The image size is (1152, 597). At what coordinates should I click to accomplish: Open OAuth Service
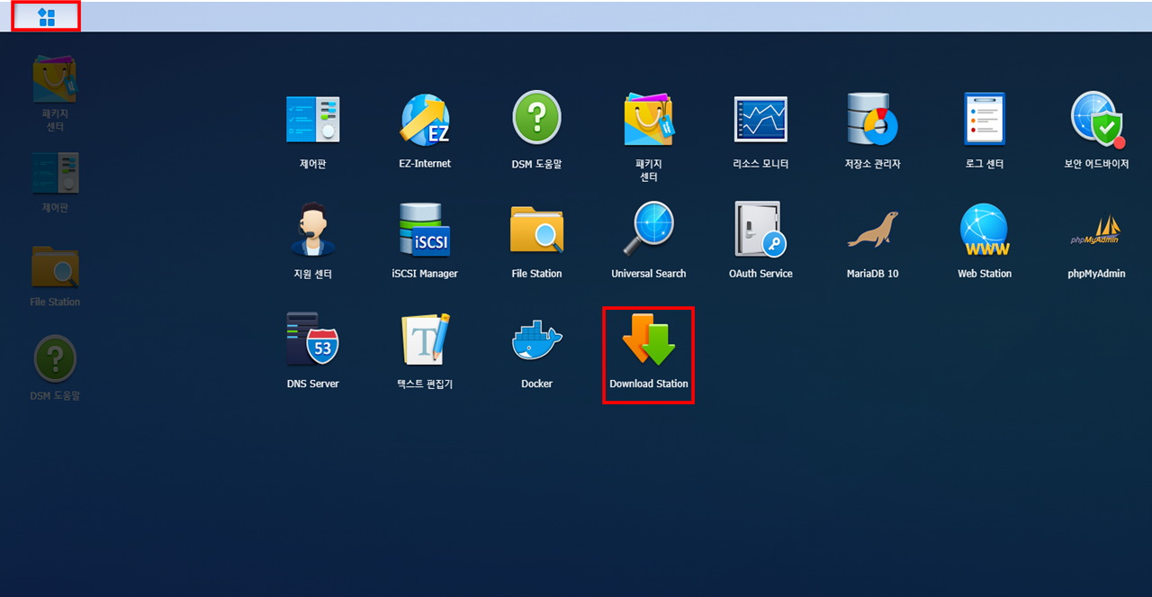pyautogui.click(x=760, y=230)
